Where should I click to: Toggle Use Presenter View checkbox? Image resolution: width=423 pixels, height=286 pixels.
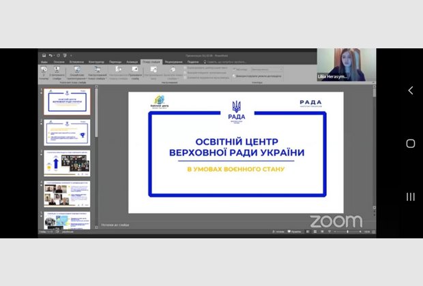[x=234, y=76]
